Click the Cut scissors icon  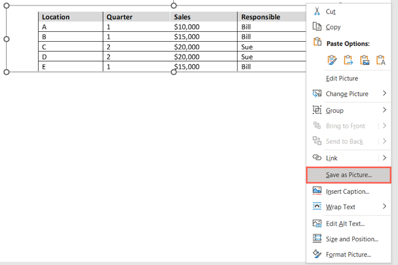pos(317,12)
